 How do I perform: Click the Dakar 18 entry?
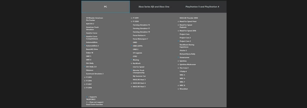point(90,53)
